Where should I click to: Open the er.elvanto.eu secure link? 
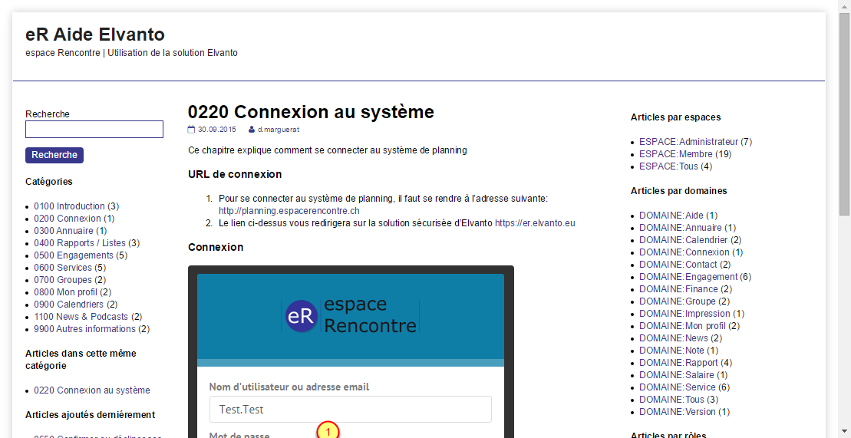(x=534, y=223)
